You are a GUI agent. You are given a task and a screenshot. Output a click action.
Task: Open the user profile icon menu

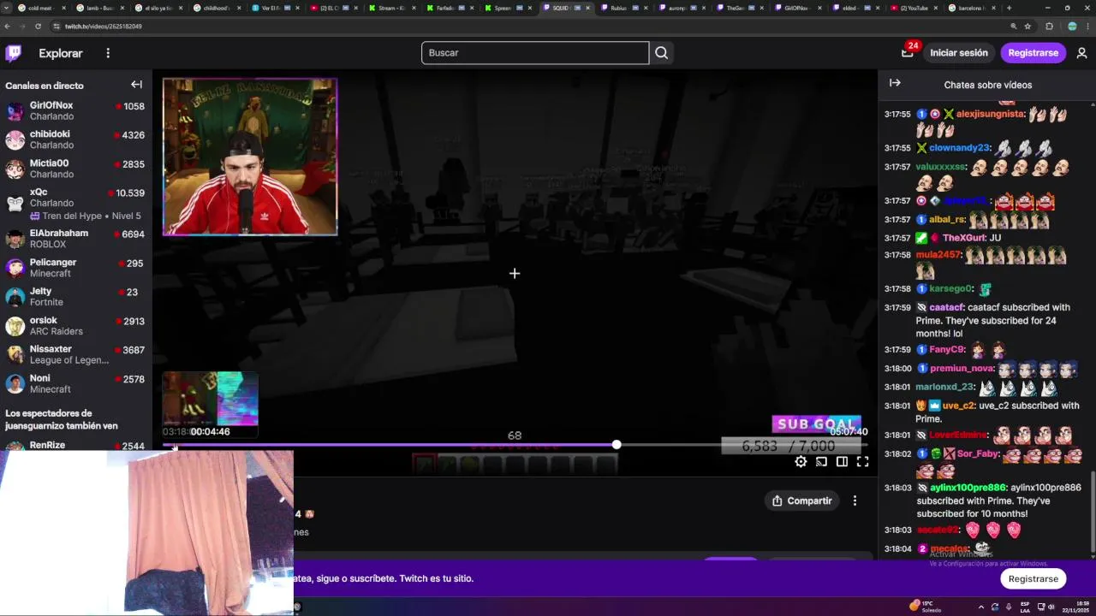(x=1081, y=53)
